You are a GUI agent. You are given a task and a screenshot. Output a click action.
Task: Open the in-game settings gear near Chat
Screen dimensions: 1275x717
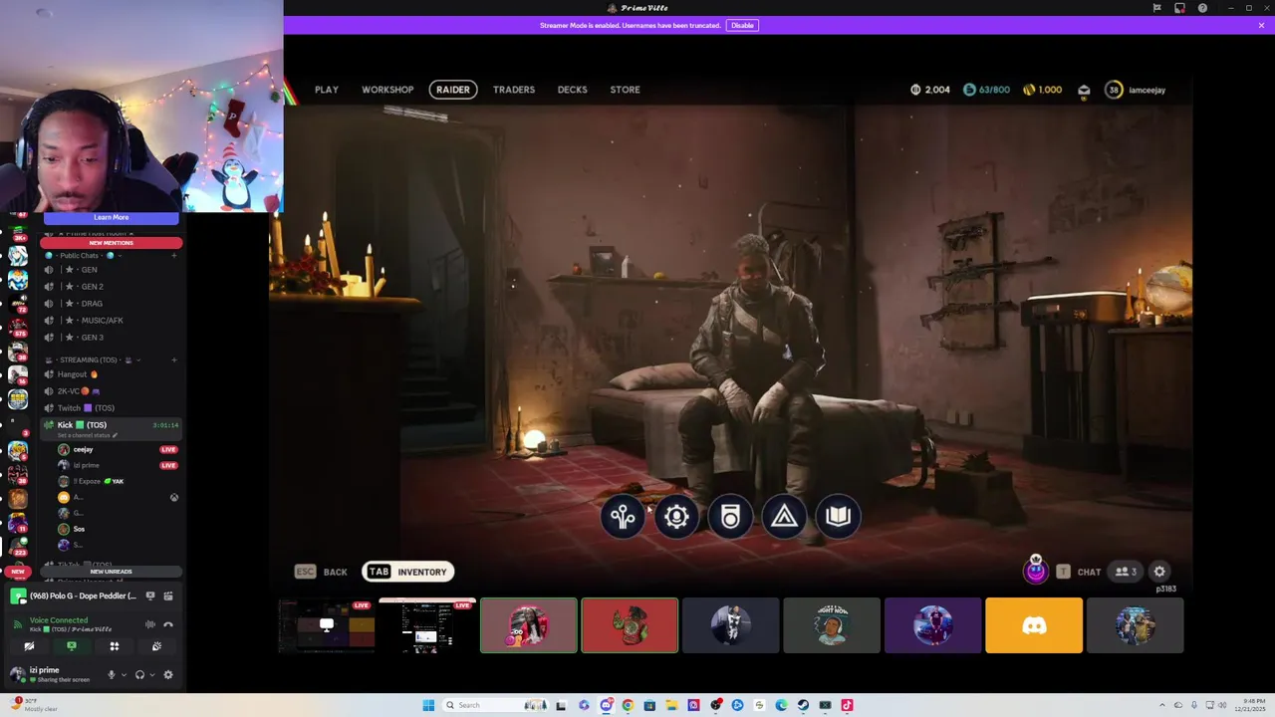click(1159, 572)
